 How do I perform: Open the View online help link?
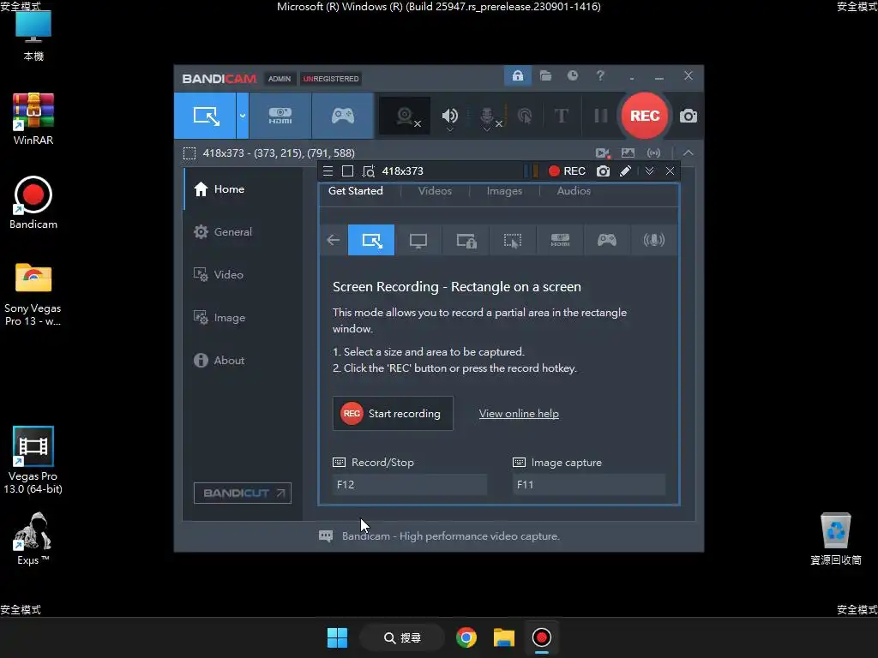coord(519,414)
